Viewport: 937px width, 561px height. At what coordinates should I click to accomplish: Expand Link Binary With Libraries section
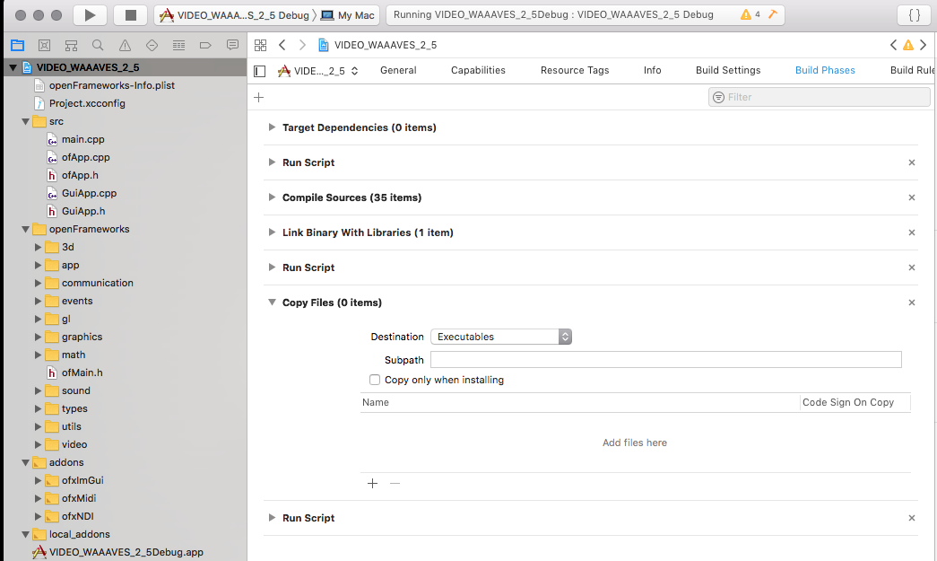272,232
